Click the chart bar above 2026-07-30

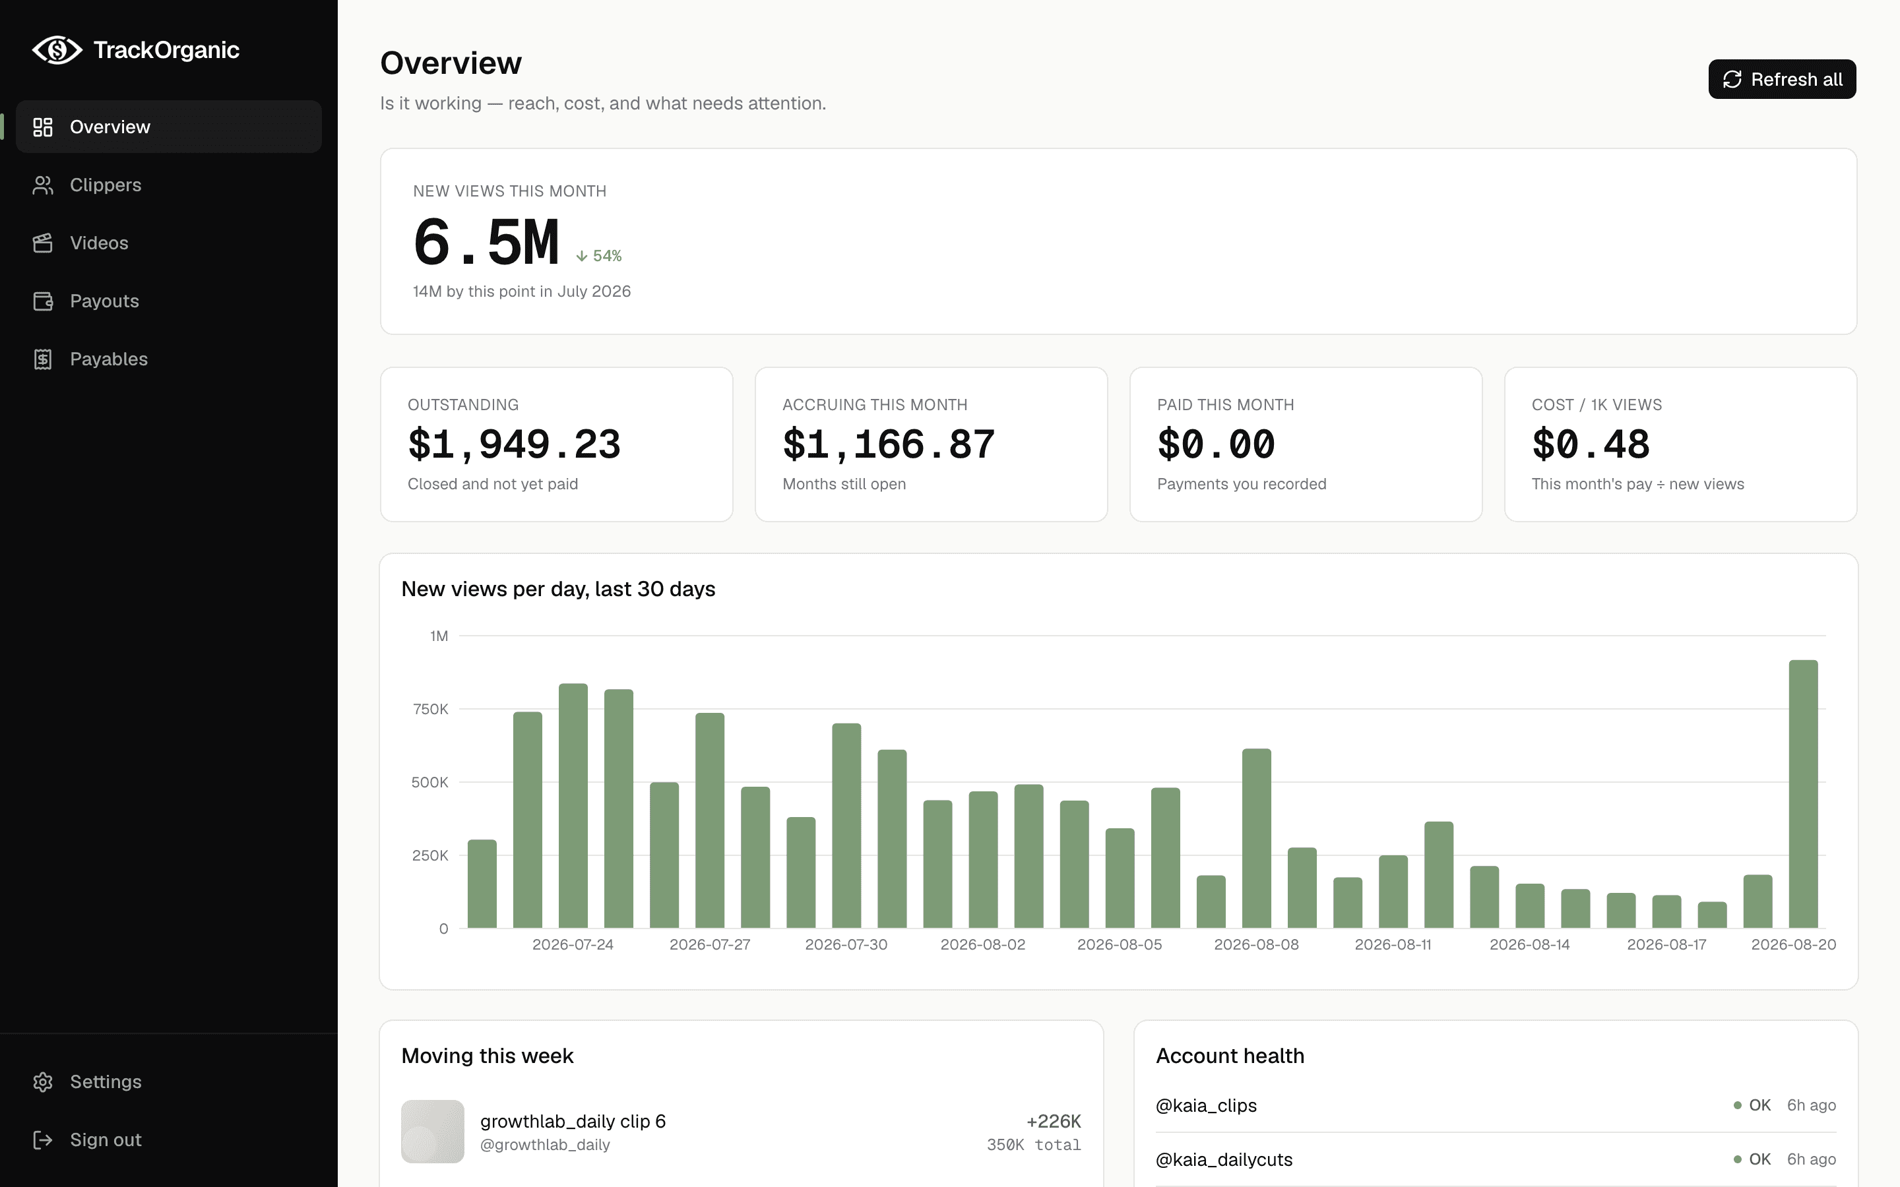click(846, 826)
